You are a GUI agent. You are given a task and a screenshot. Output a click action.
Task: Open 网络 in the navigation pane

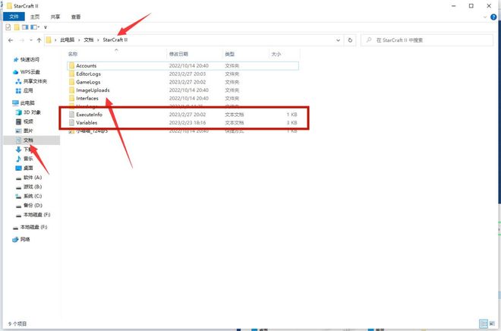click(26, 238)
